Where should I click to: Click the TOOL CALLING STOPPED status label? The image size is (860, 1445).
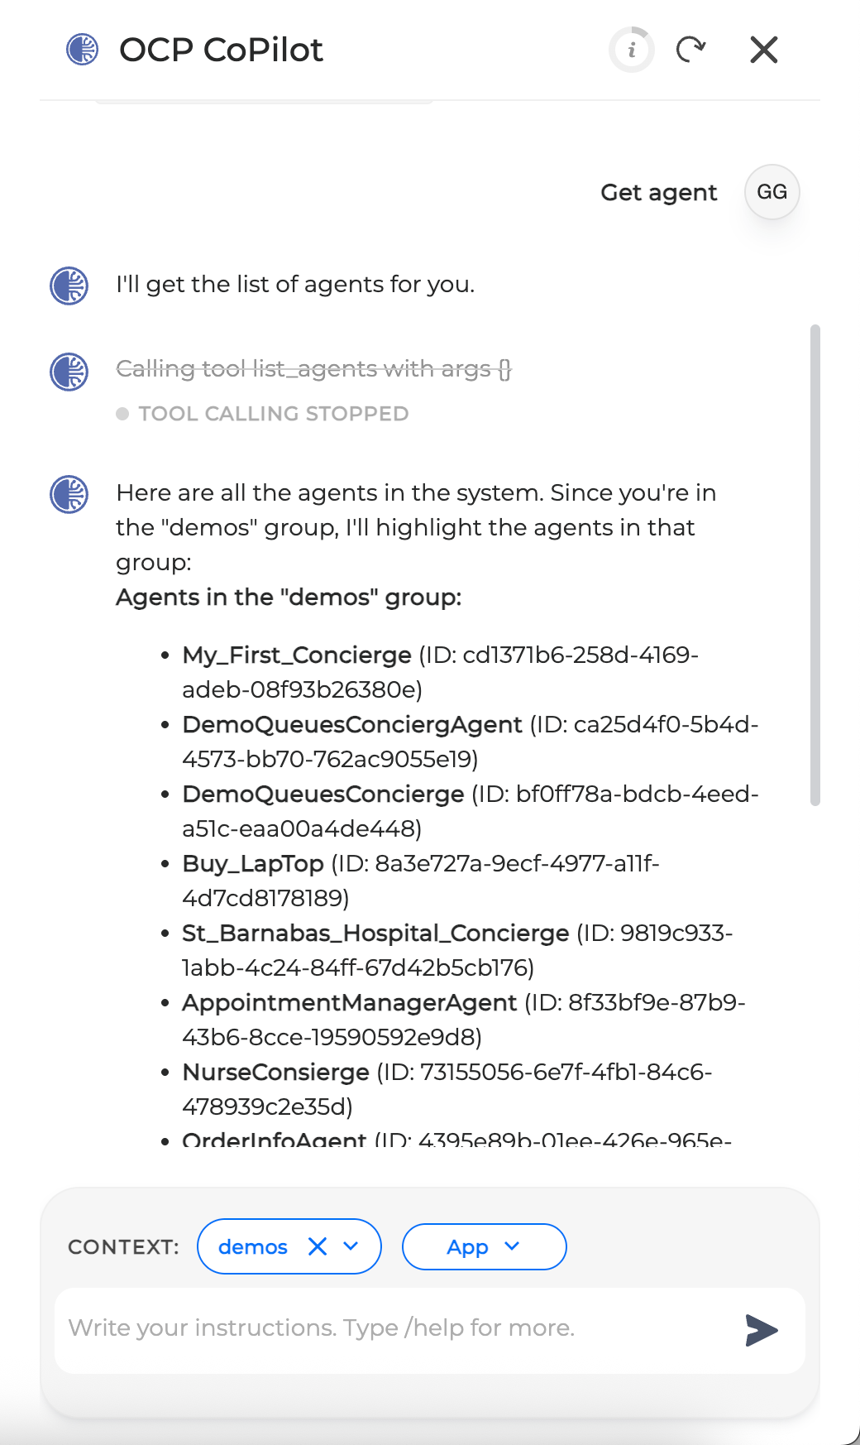pos(273,414)
